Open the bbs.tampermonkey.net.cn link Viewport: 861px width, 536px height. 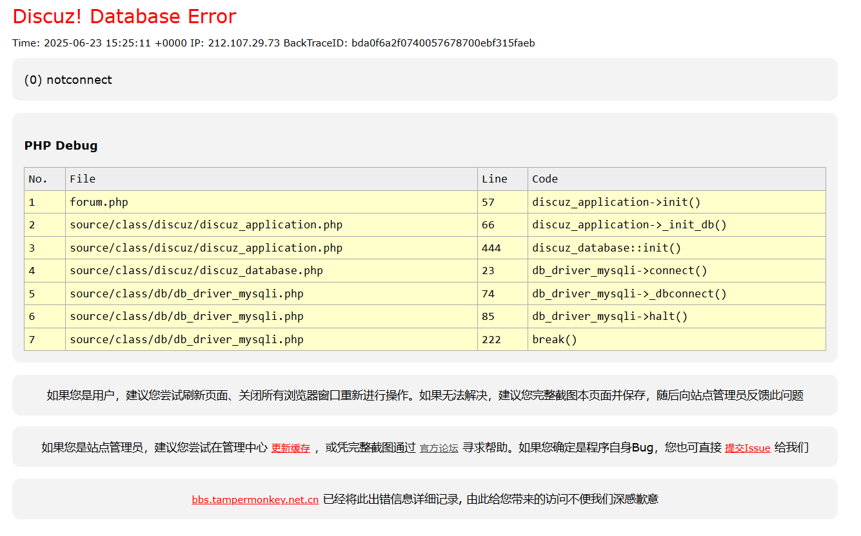(255, 500)
